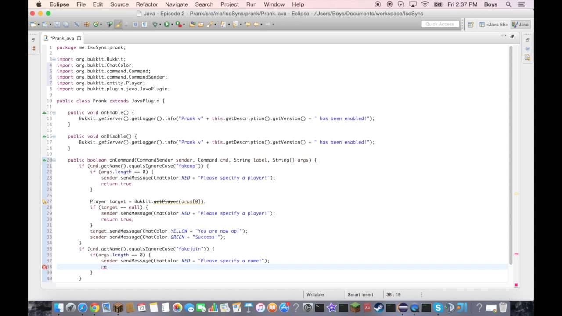Click the Save All toolbar icon
Image resolution: width=562 pixels, height=316 pixels.
click(x=65, y=24)
